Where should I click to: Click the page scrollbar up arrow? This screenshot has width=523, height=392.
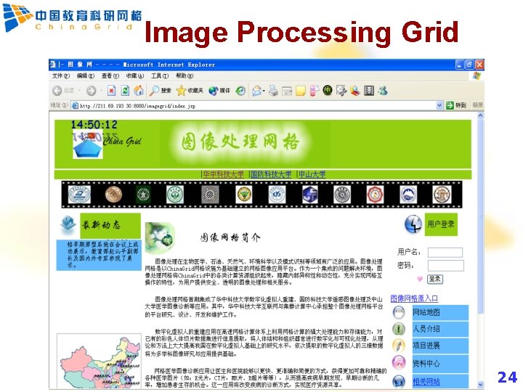(480, 115)
